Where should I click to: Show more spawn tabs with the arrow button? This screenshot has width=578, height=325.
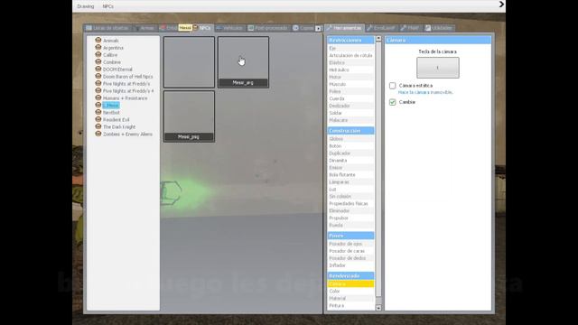318,28
